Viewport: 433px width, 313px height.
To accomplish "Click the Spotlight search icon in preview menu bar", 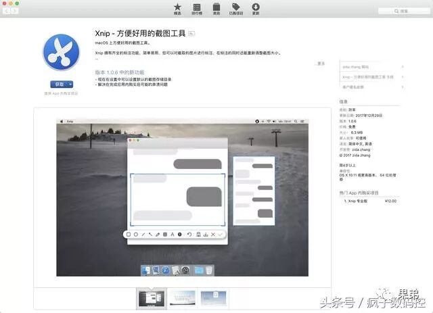I will pyautogui.click(x=296, y=121).
